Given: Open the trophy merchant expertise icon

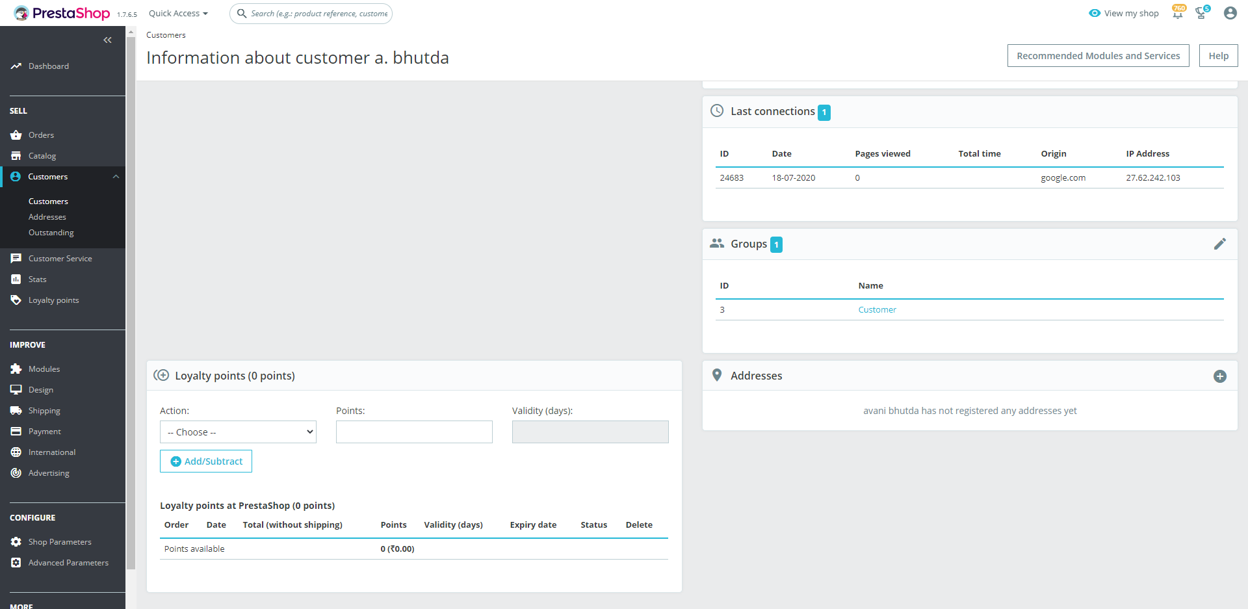Looking at the screenshot, I should [x=1201, y=14].
